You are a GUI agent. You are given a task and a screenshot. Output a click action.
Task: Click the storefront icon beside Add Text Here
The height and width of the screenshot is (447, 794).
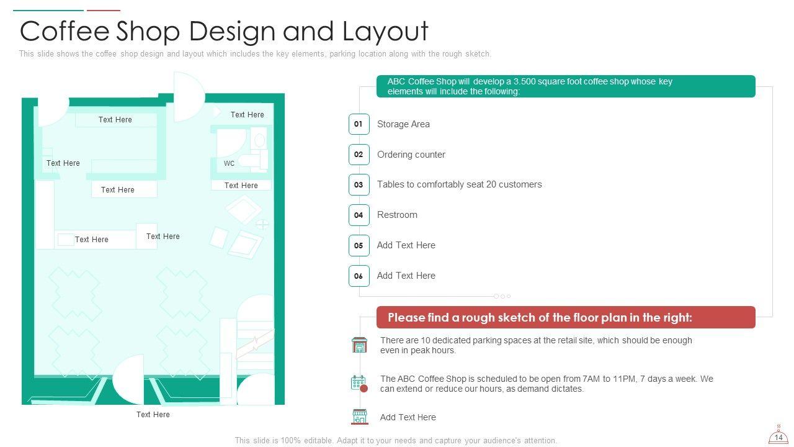pos(359,417)
